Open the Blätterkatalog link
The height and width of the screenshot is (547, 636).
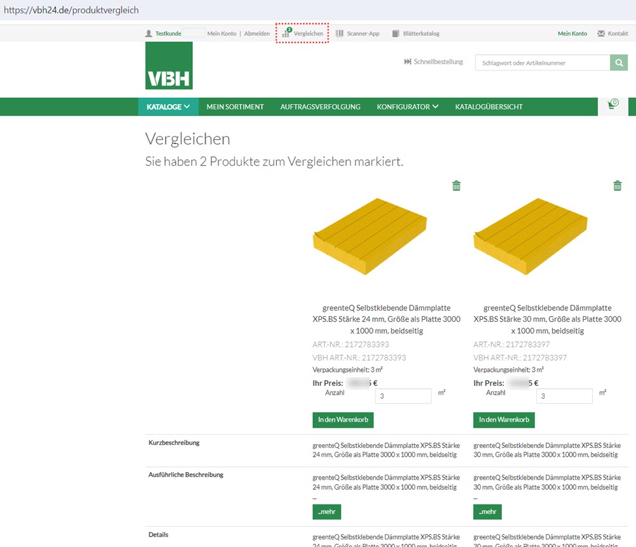coord(421,34)
